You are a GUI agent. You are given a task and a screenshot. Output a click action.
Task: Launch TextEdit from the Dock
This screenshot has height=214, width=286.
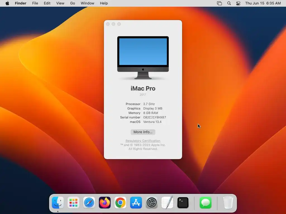click(167, 203)
